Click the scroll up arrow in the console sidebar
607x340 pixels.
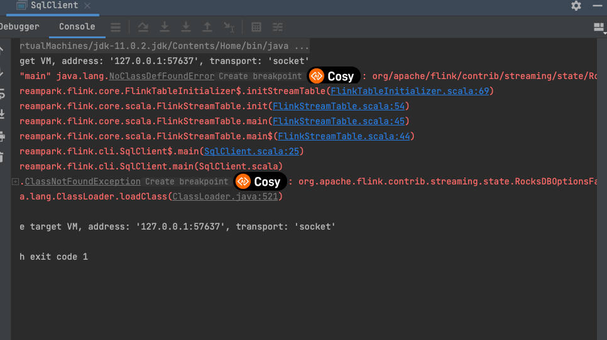[x=2, y=50]
